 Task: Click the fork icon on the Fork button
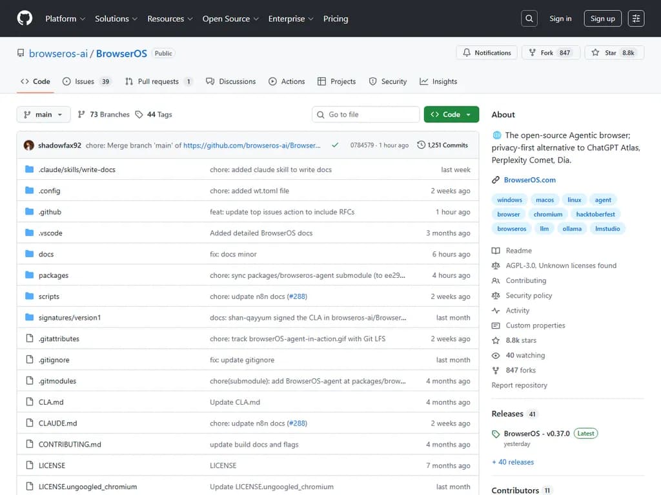[x=532, y=52]
